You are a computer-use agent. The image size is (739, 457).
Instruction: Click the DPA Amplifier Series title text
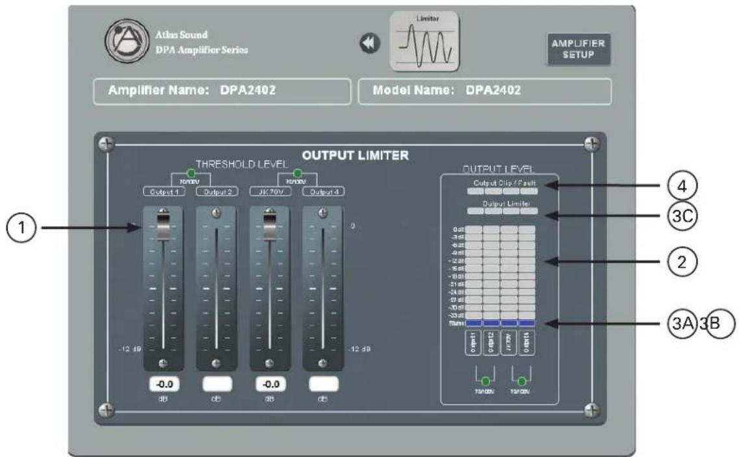(201, 50)
